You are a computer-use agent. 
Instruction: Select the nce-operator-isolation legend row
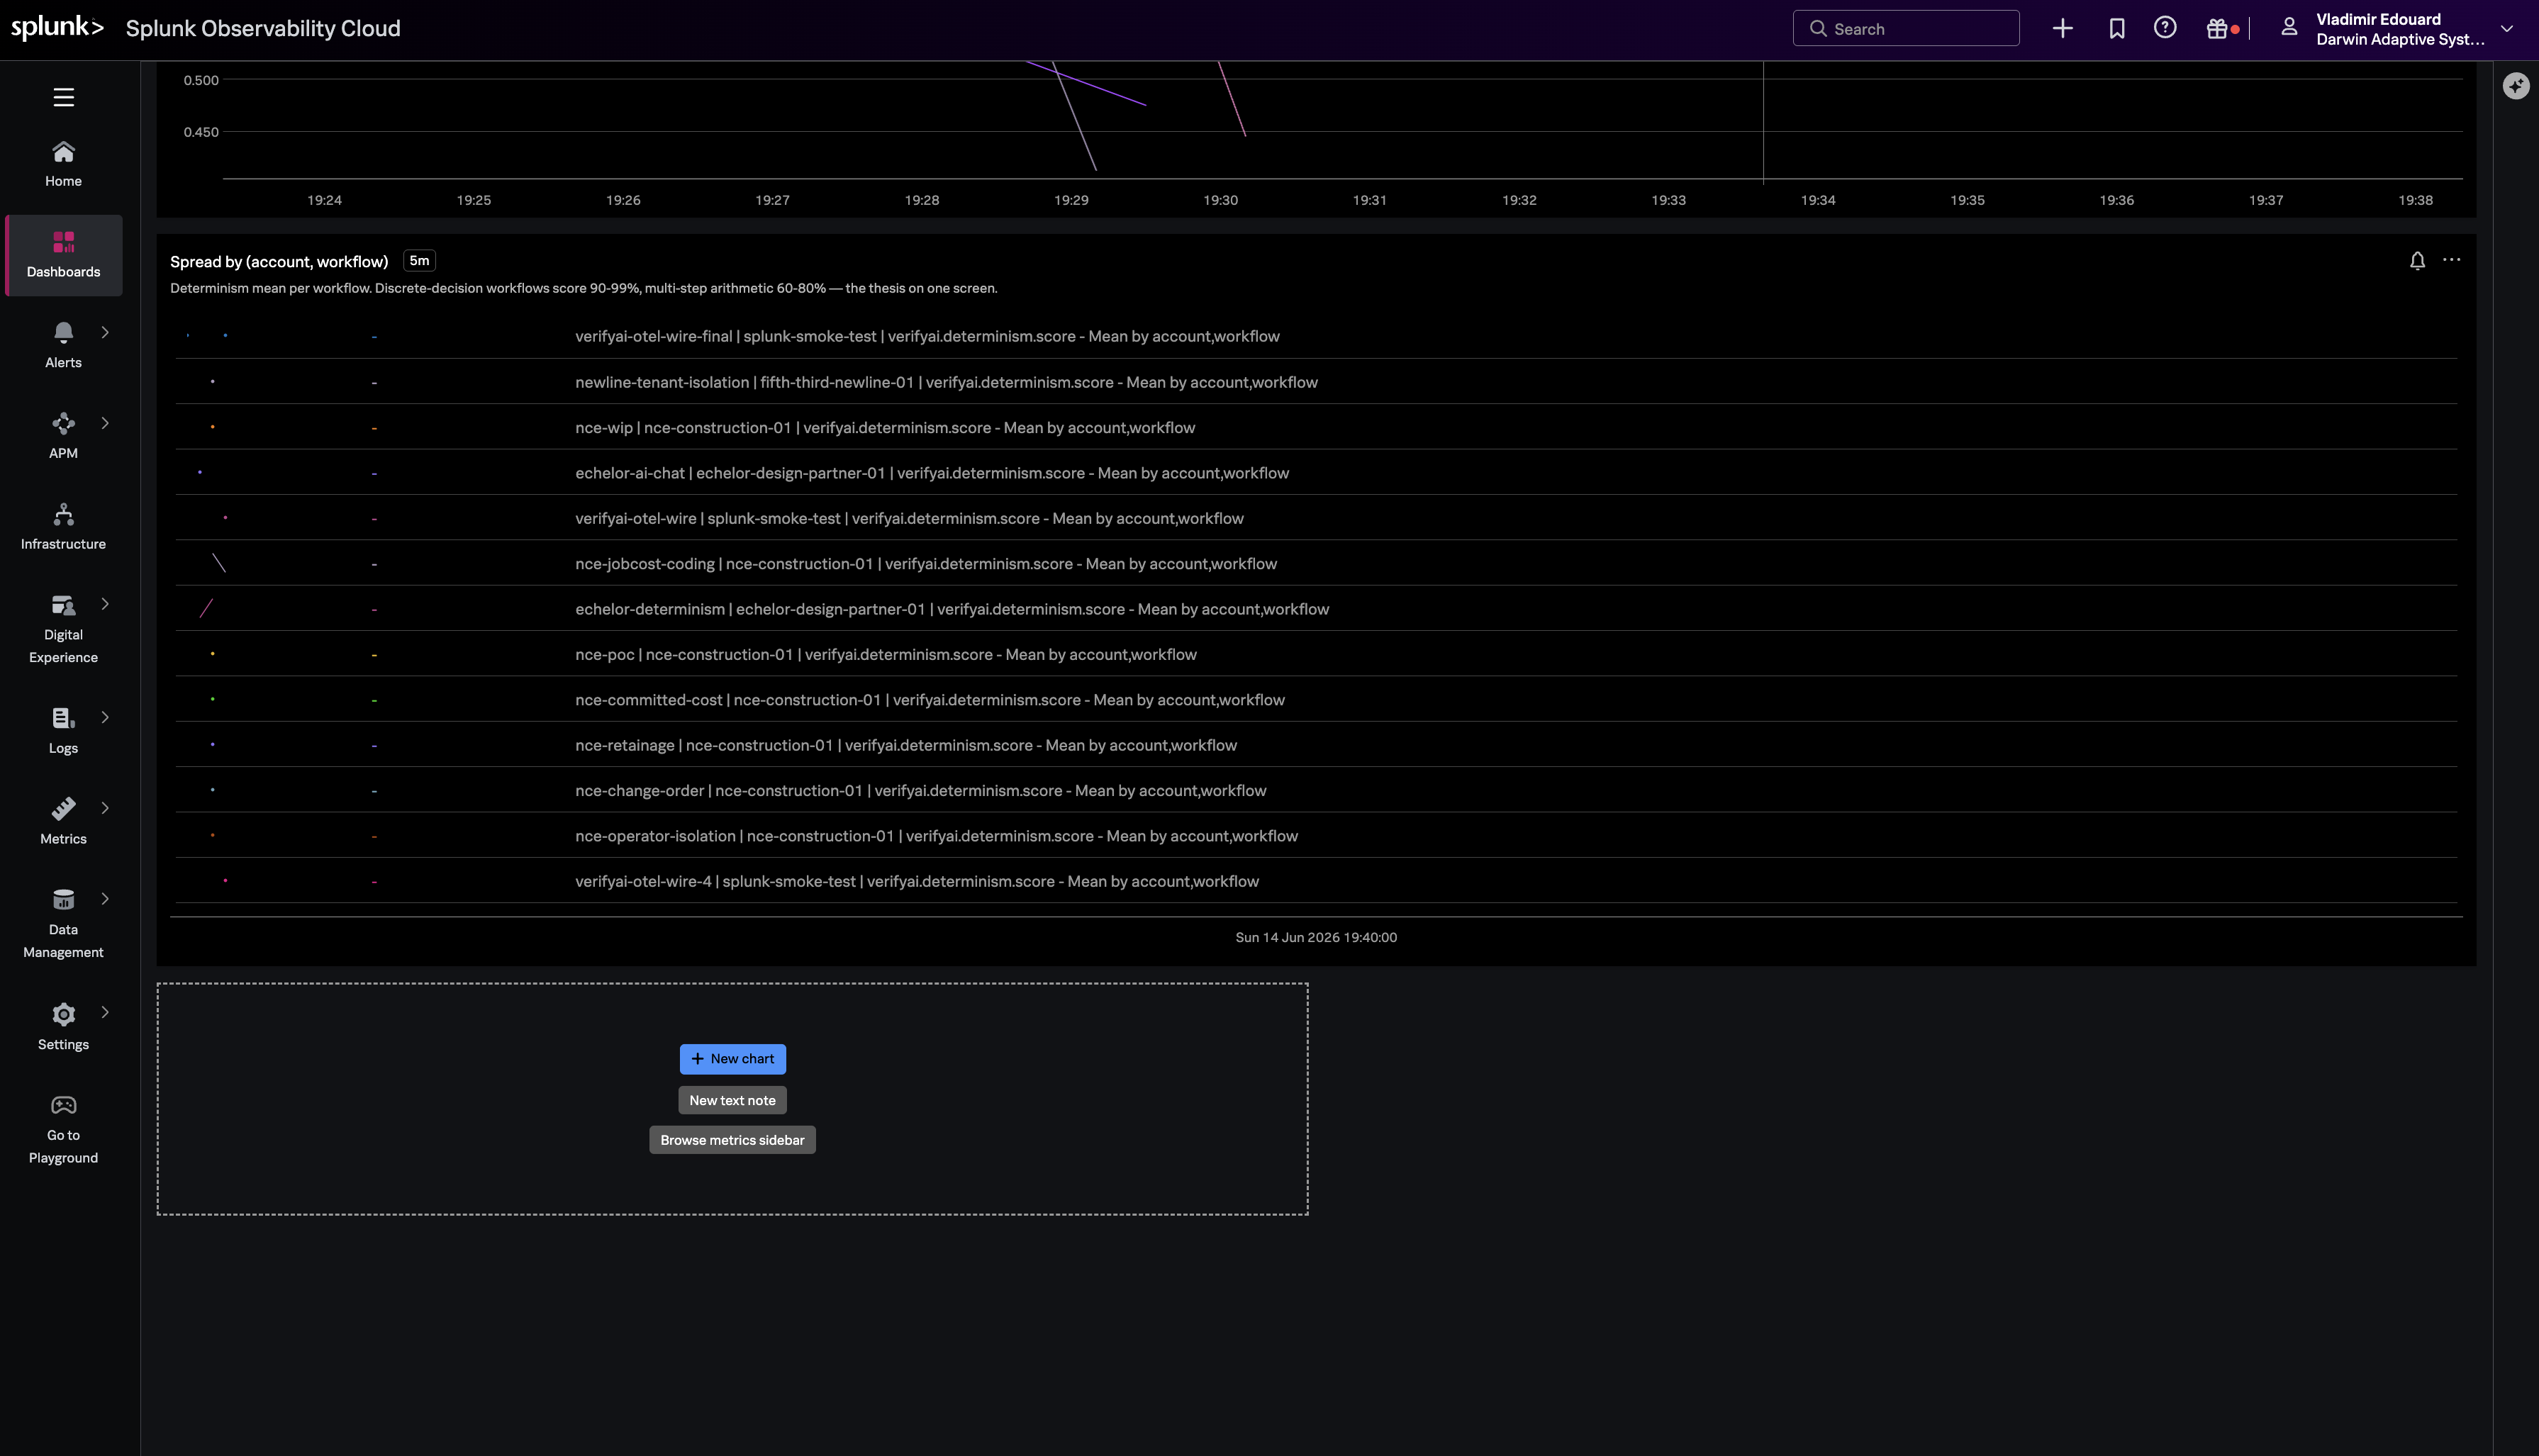1316,836
